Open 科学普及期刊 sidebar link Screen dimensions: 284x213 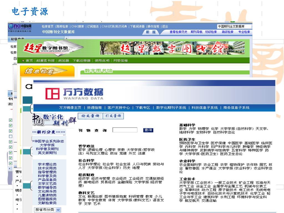click(x=47, y=149)
